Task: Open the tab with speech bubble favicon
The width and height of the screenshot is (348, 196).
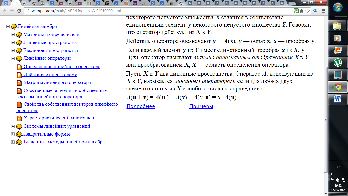Action: point(208,4)
